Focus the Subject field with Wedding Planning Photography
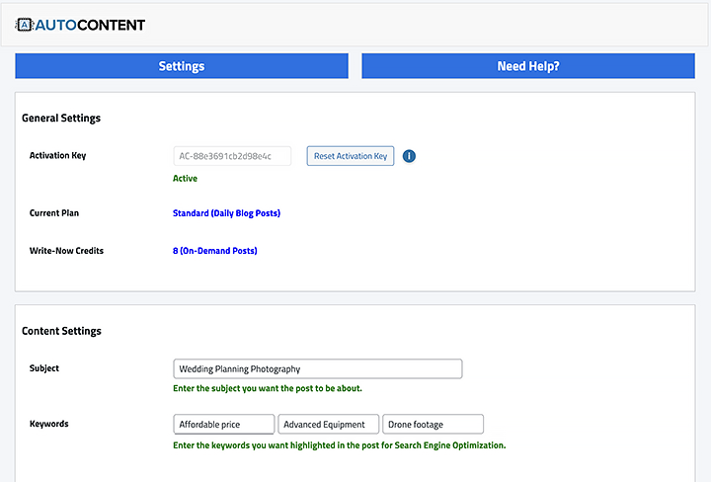The height and width of the screenshot is (482, 711). [317, 368]
